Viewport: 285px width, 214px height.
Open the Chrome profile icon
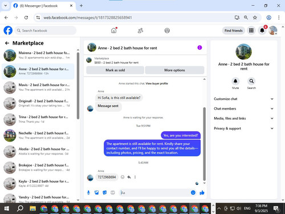[x=268, y=18]
